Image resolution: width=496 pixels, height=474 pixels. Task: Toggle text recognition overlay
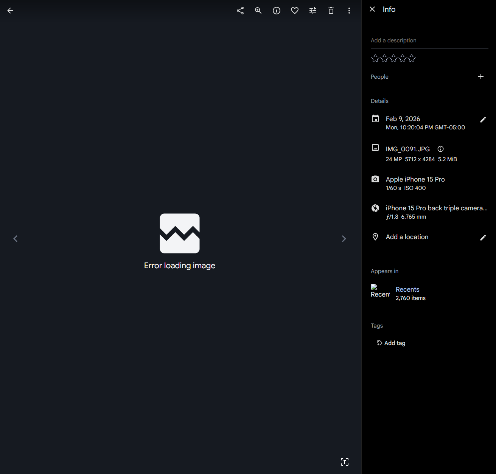pos(344,462)
